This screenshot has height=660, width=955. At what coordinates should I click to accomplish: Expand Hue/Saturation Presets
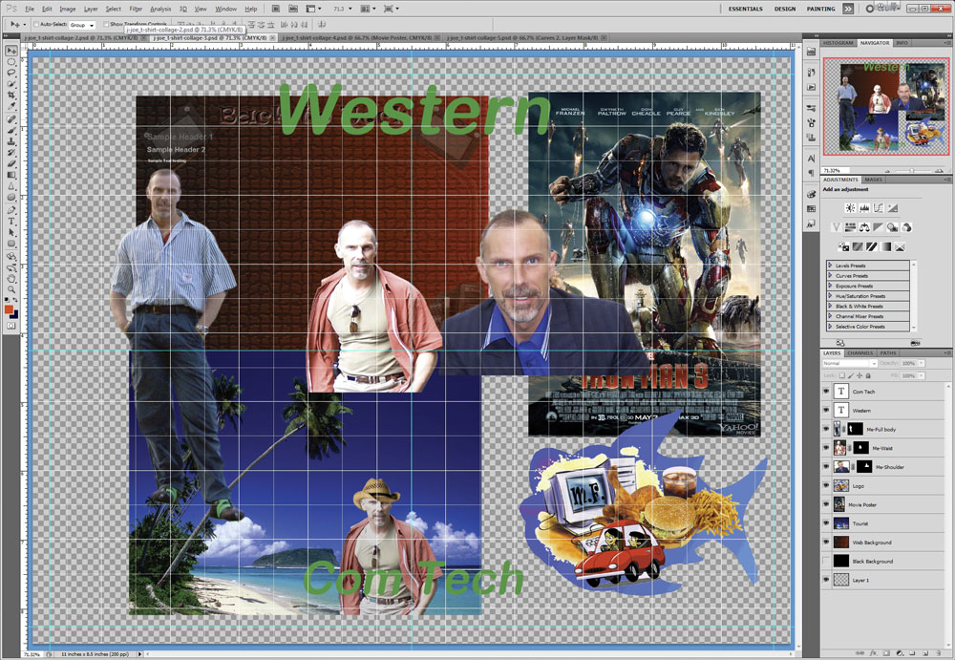click(831, 296)
